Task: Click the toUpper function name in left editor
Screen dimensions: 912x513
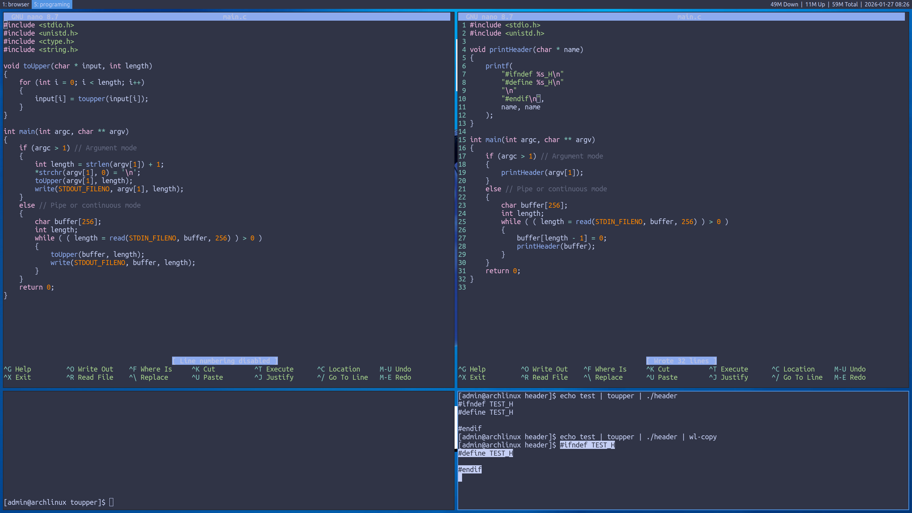Action: 37,66
